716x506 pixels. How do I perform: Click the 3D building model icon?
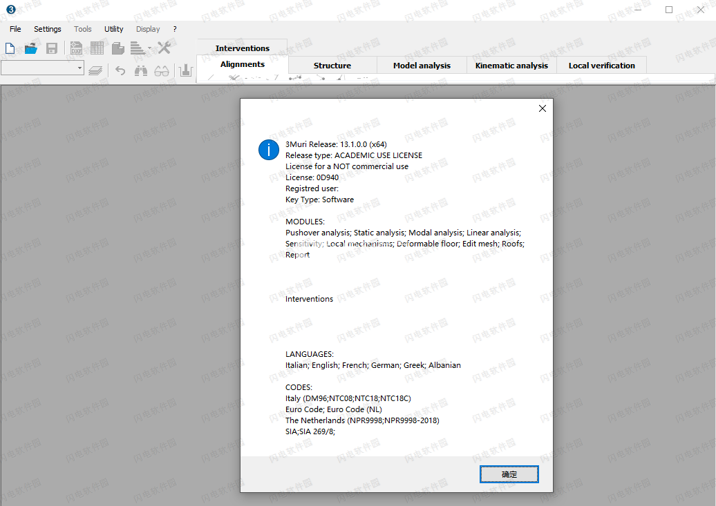coord(117,48)
